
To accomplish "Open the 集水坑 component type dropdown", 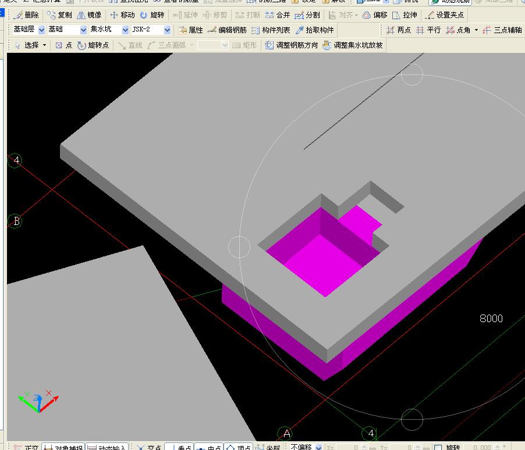I will [x=125, y=30].
